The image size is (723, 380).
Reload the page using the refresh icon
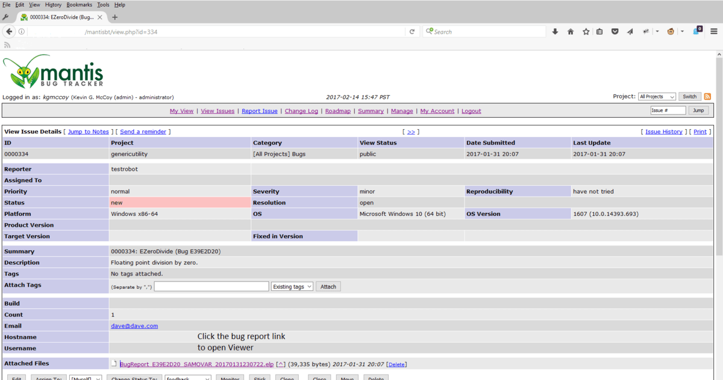pyautogui.click(x=412, y=31)
